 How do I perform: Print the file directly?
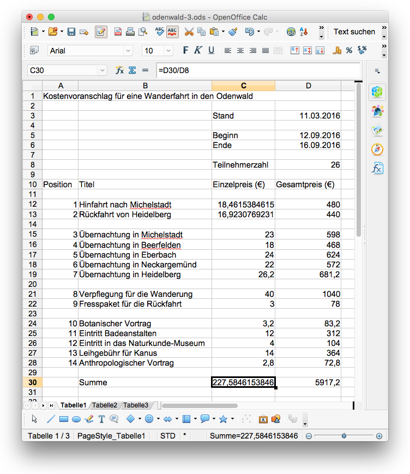coord(130,32)
